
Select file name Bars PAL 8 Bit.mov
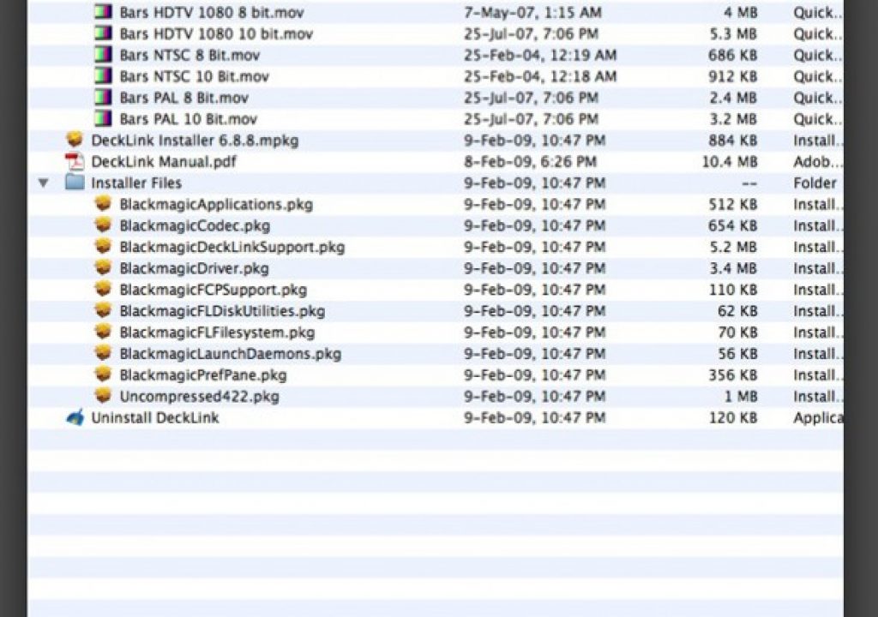point(183,98)
